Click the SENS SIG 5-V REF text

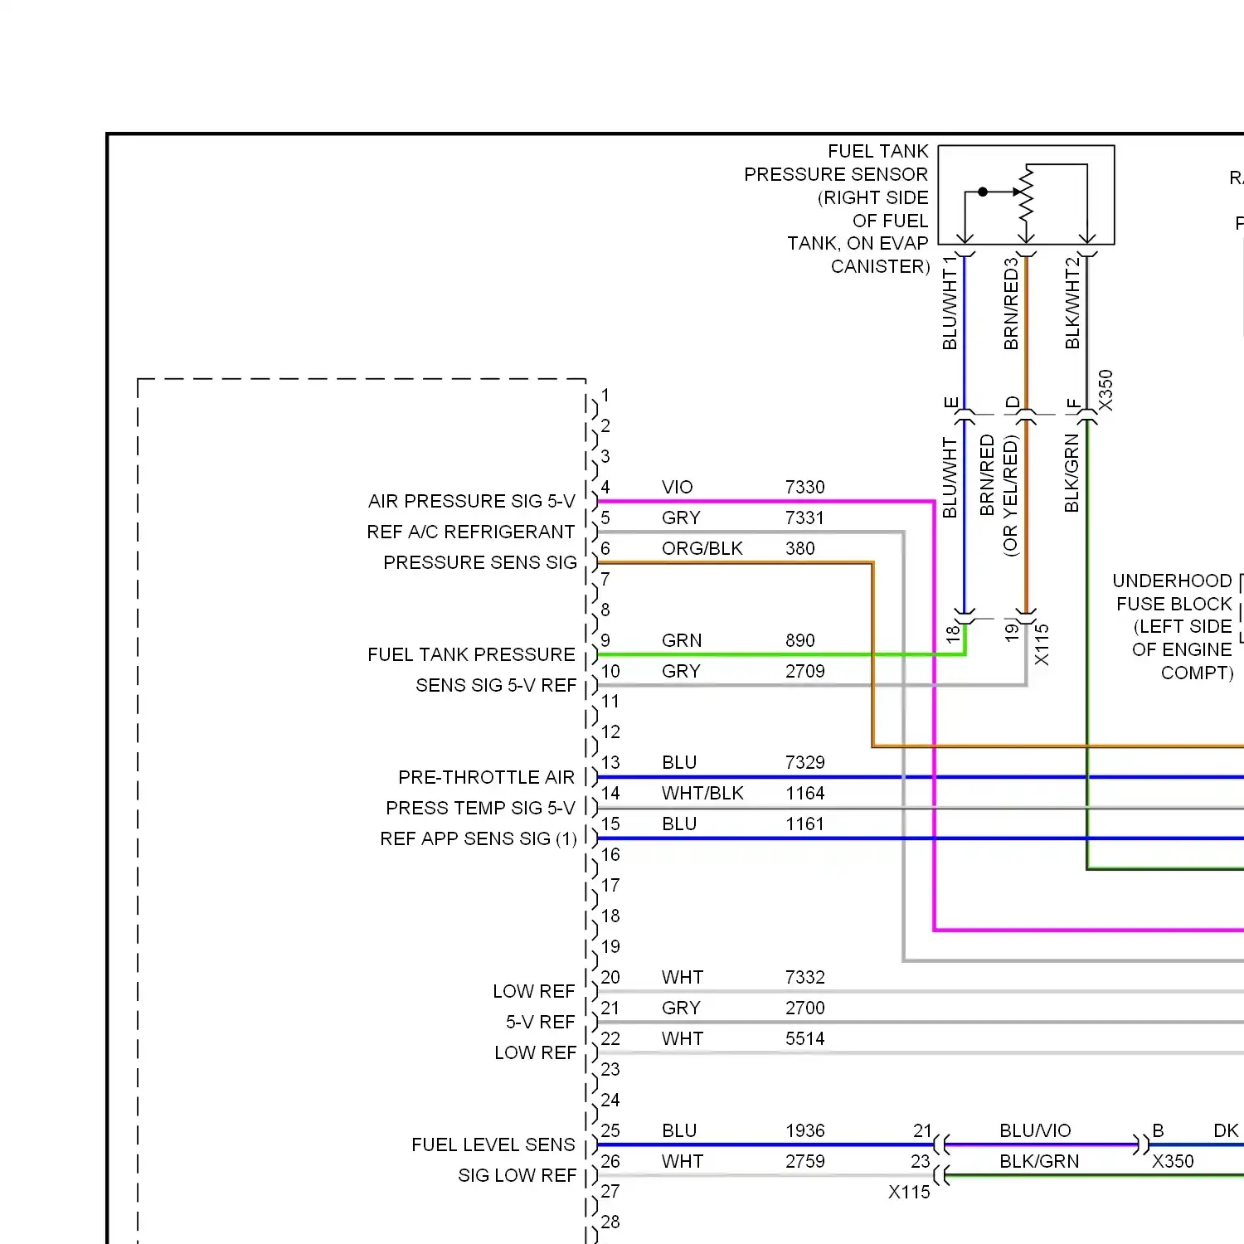(x=496, y=685)
